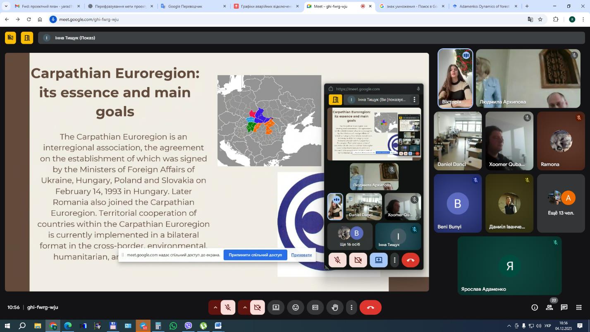Open the Ещё 13 чел. participants tile

pyautogui.click(x=561, y=203)
